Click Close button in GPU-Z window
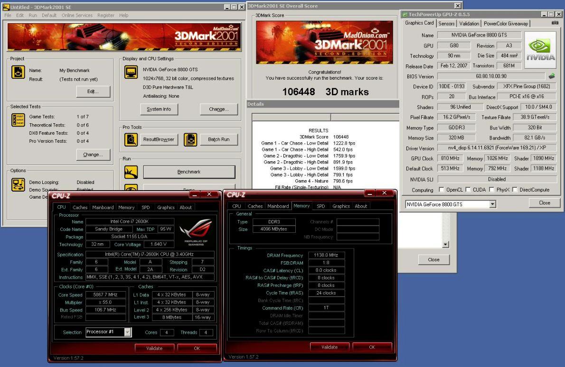565x367 pixels. 545,203
